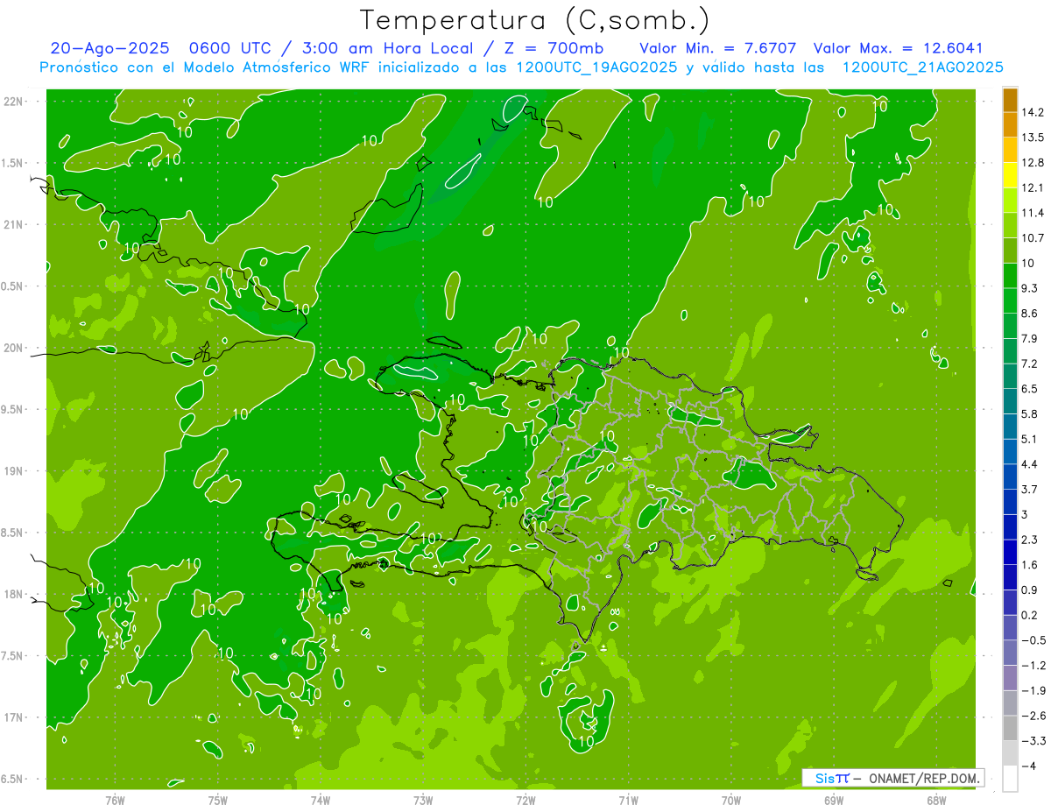Click the "Valor Min. = 7.6707" text

click(x=719, y=49)
